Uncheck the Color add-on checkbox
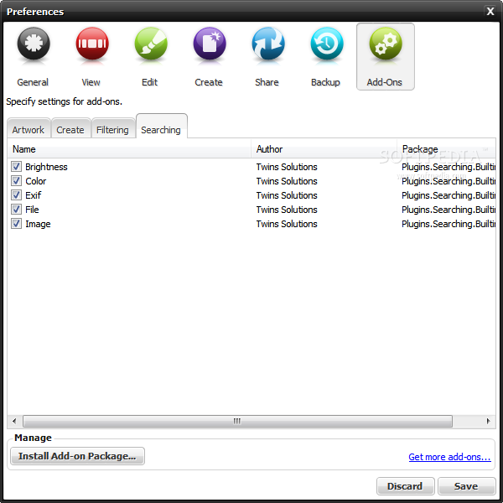503x503 pixels. [17, 181]
